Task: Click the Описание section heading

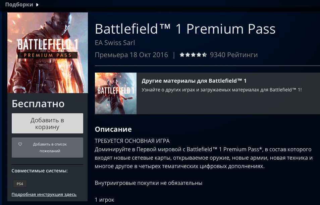Action: [x=113, y=129]
